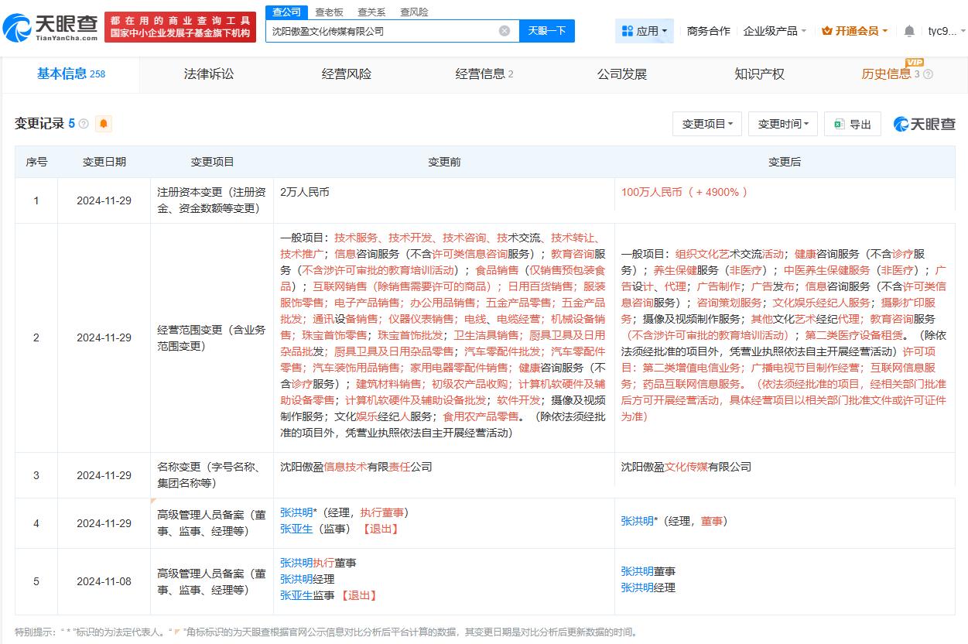Select the 公司发展 tab
This screenshot has height=644, width=968.
click(x=621, y=74)
